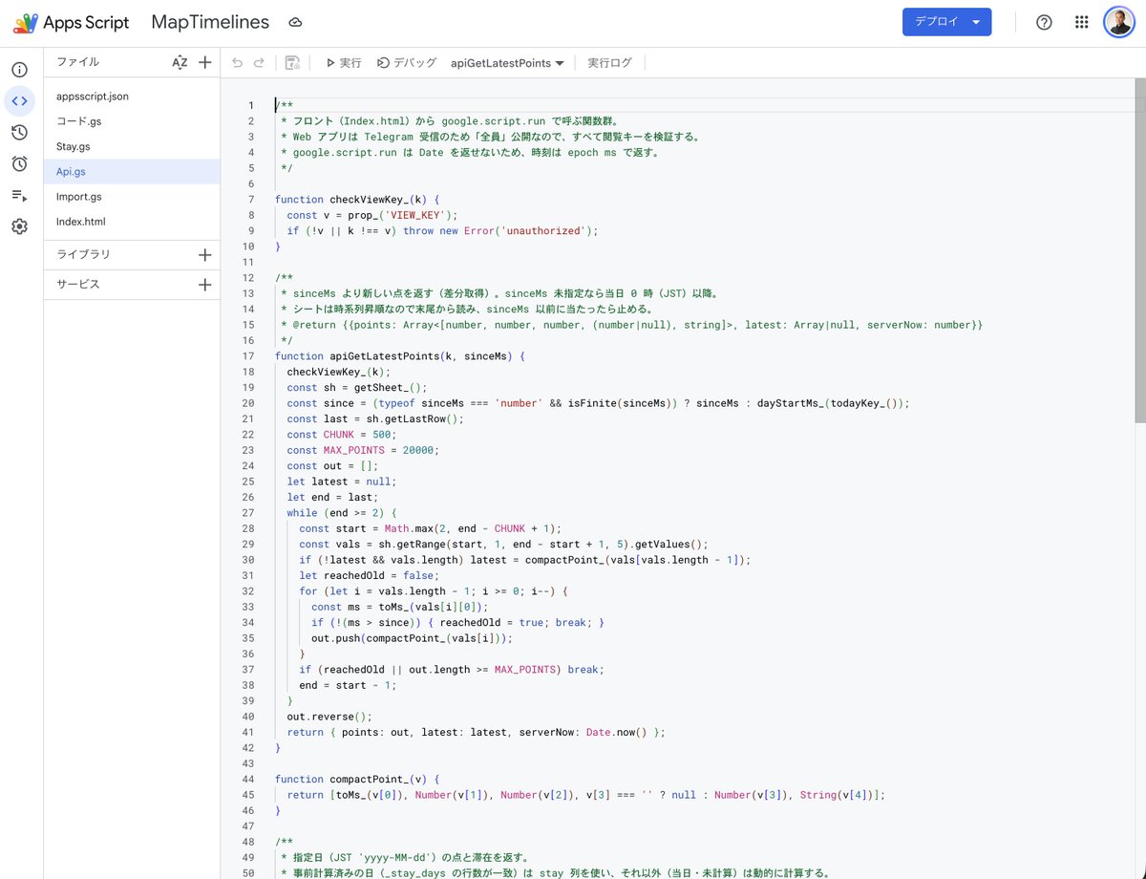Click the editor vertical scrollbar thumb
Viewport: 1146px width, 879px height.
pyautogui.click(x=1140, y=250)
